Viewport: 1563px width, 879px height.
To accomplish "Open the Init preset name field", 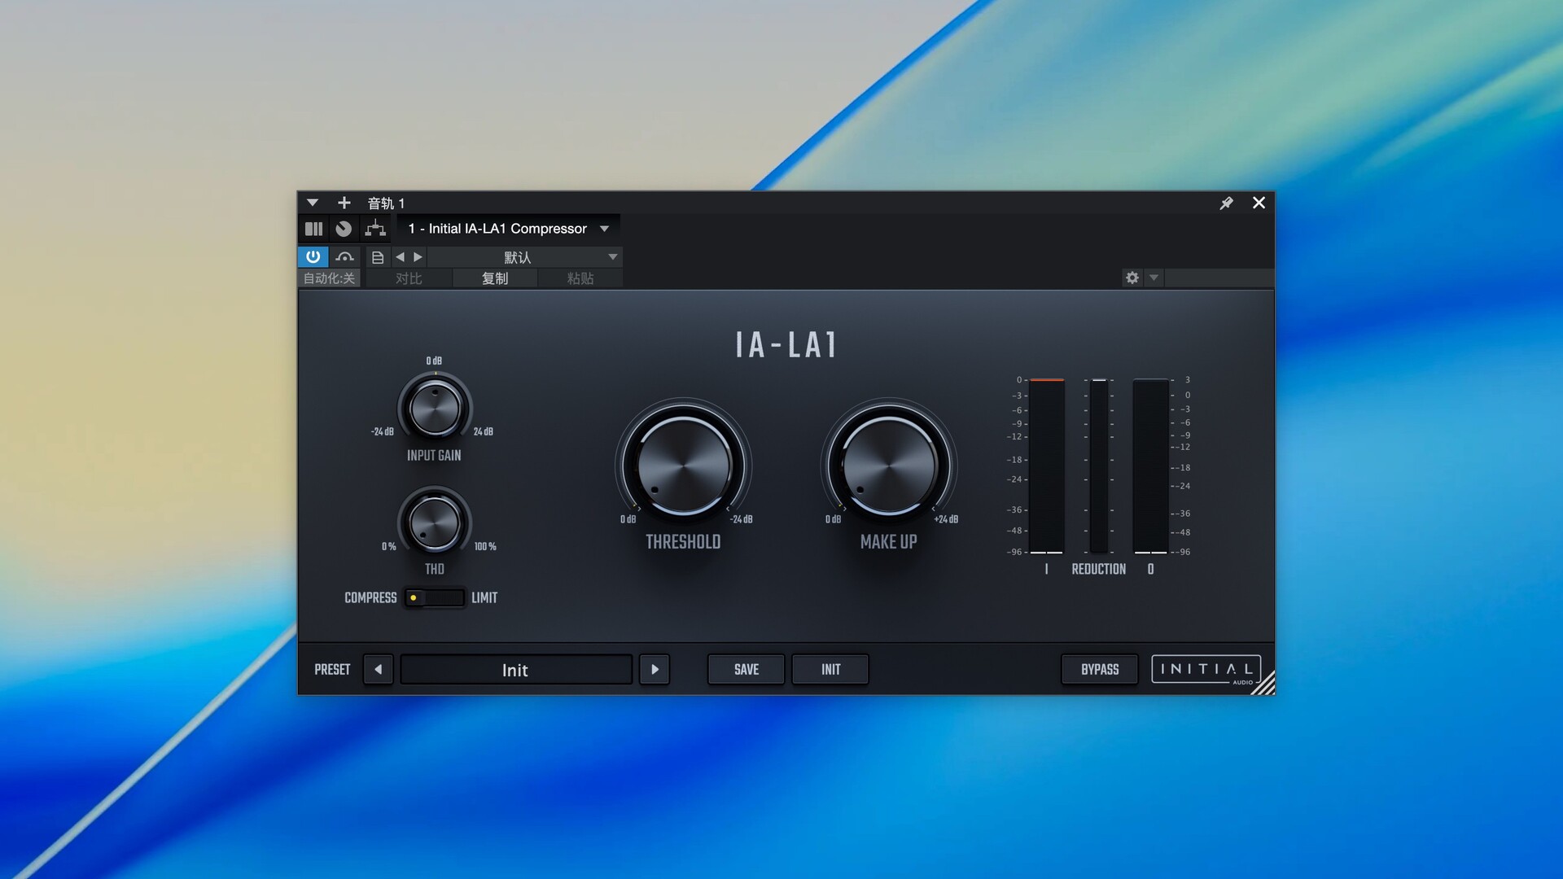I will click(516, 669).
